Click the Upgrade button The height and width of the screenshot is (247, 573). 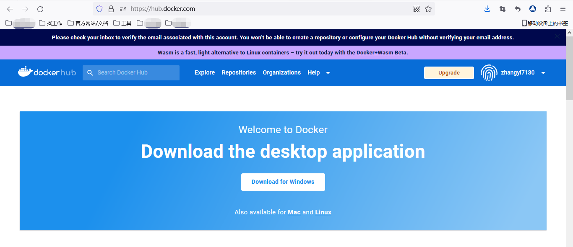(x=449, y=73)
